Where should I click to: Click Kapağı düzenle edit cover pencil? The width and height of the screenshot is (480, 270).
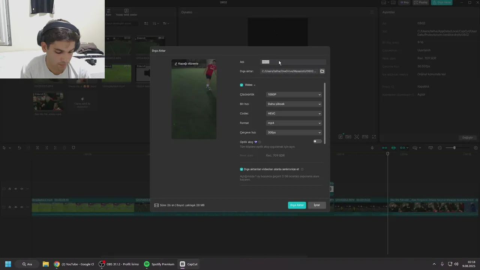pyautogui.click(x=186, y=64)
